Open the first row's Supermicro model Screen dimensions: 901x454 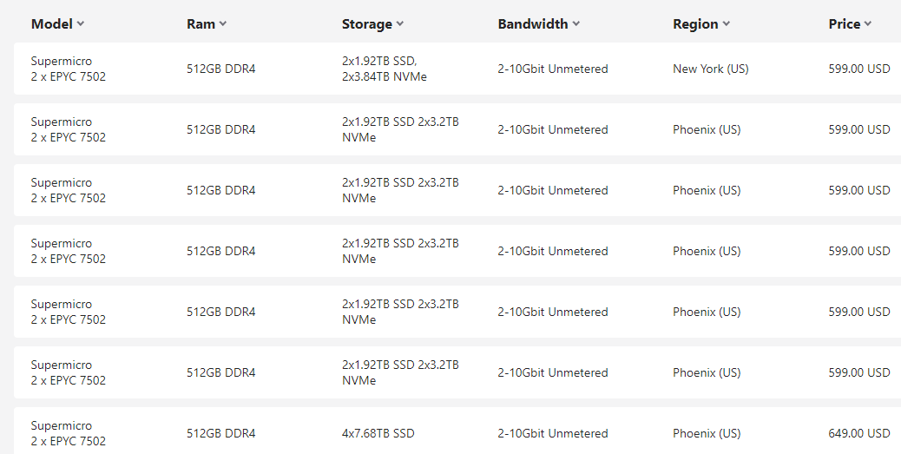61,62
